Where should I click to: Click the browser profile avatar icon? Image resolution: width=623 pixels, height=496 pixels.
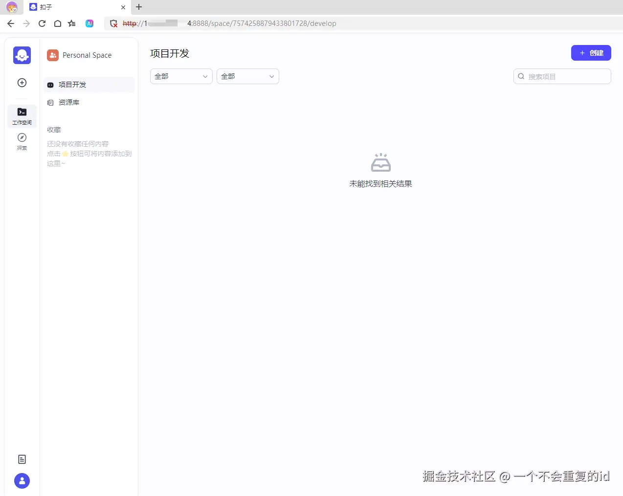12,7
